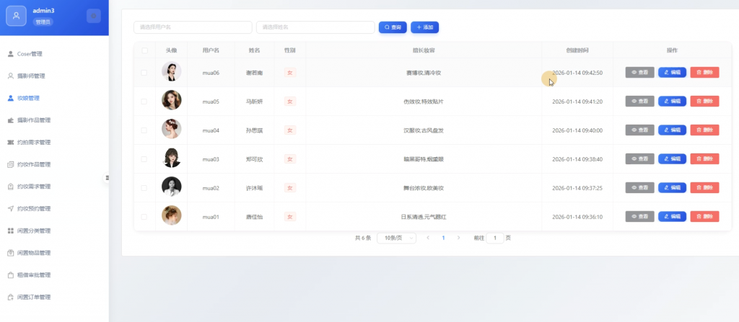Viewport: 739px width, 322px height.
Task: Select page 1 in pagination
Action: point(443,238)
